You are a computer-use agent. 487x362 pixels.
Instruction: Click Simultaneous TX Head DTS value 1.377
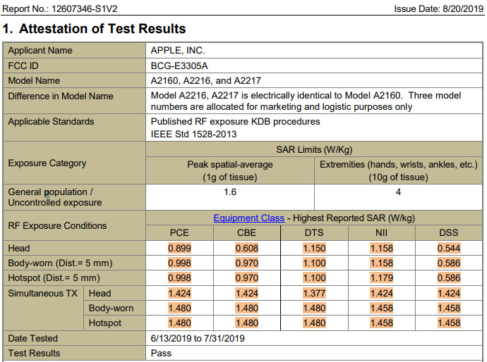pos(314,293)
